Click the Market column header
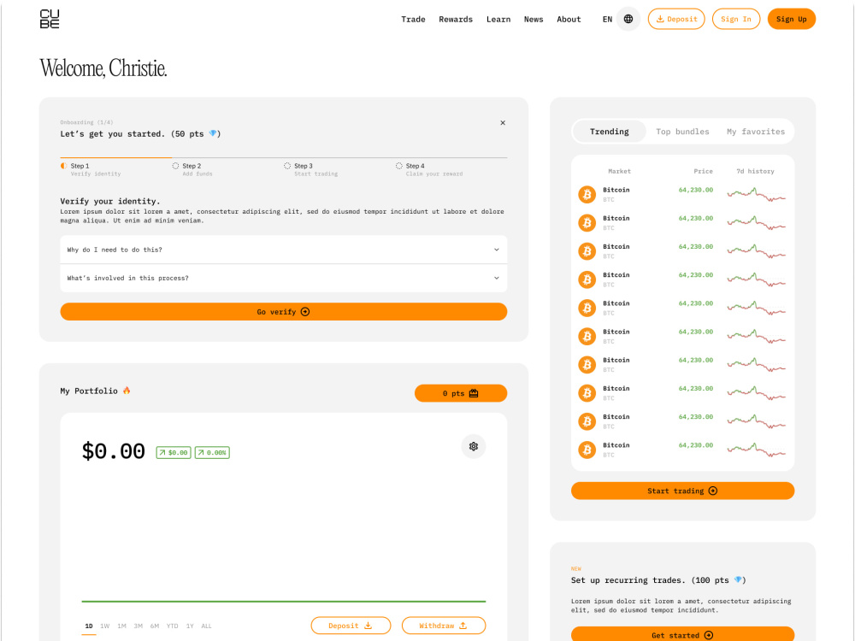The image size is (855, 641). [619, 171]
